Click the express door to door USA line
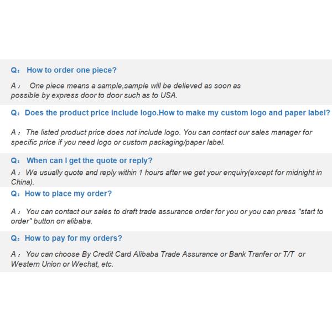The width and height of the screenshot is (332, 332). (x=94, y=95)
